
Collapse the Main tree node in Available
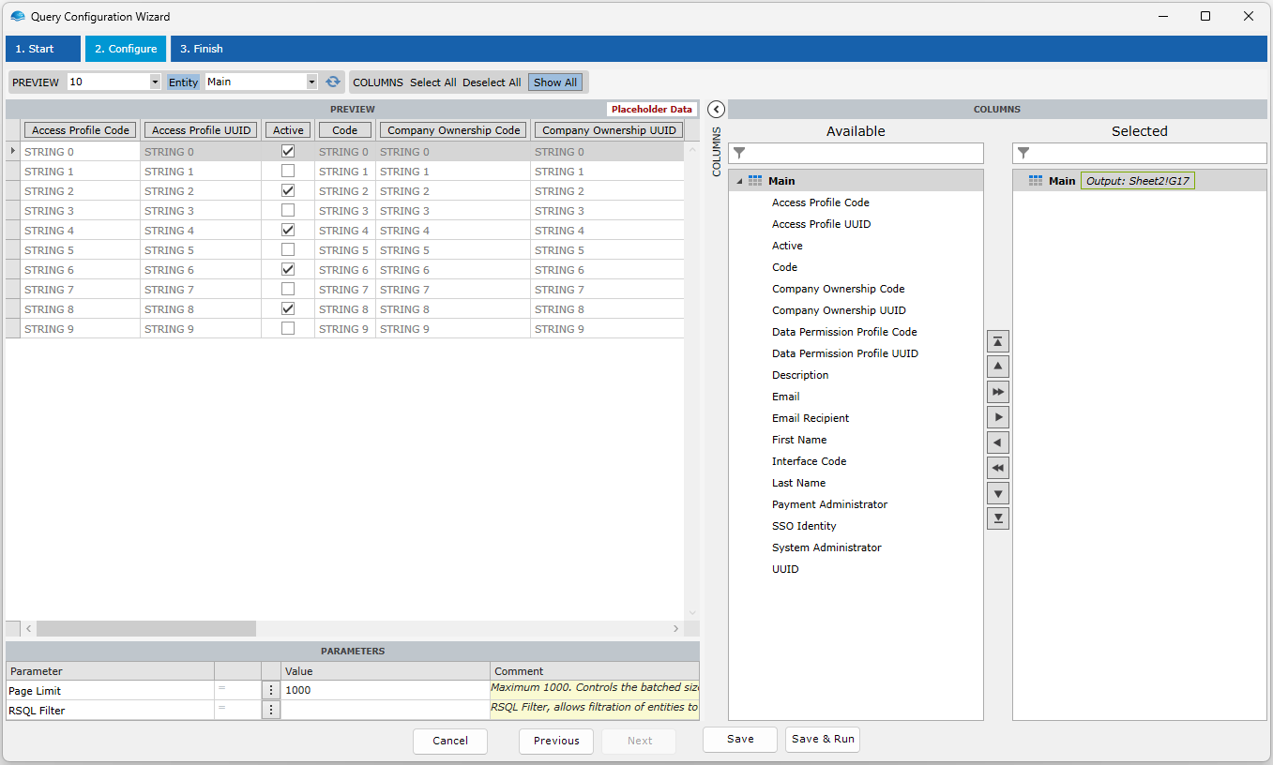[739, 181]
